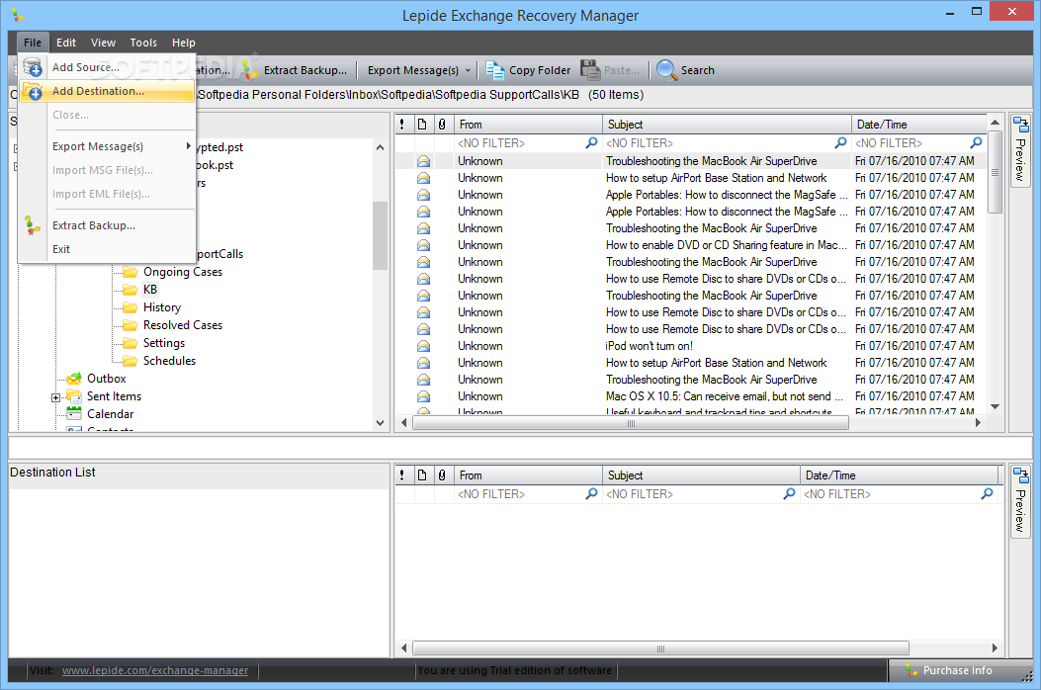Image resolution: width=1041 pixels, height=690 pixels.
Task: Choose Extract Backup in the File menu
Action: pyautogui.click(x=106, y=225)
